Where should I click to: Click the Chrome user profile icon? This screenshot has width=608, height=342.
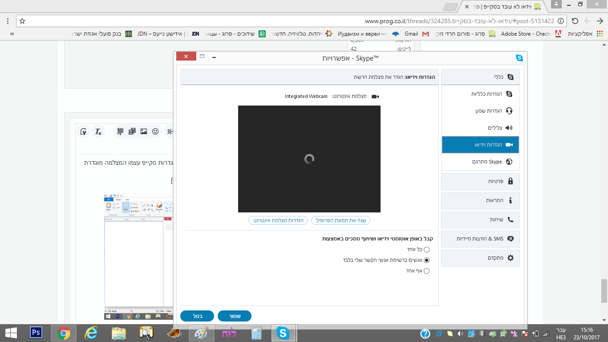556,4
